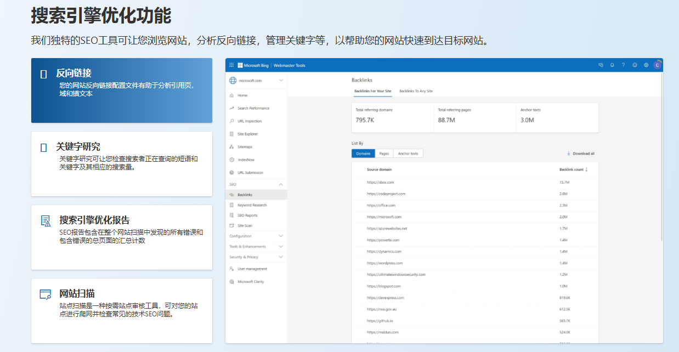This screenshot has width=679, height=352.
Task: Select the 关键字研究 feature card
Action: [x=121, y=163]
